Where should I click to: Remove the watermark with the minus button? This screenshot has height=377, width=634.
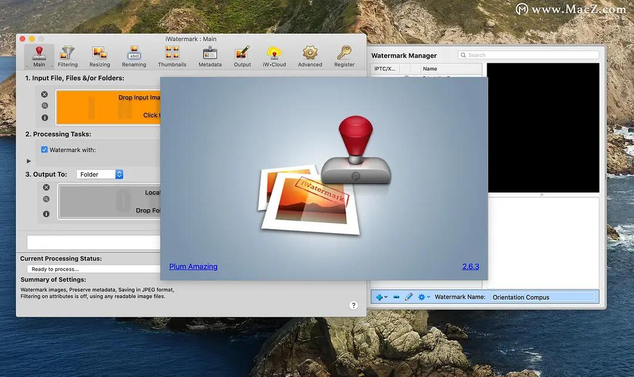[396, 297]
